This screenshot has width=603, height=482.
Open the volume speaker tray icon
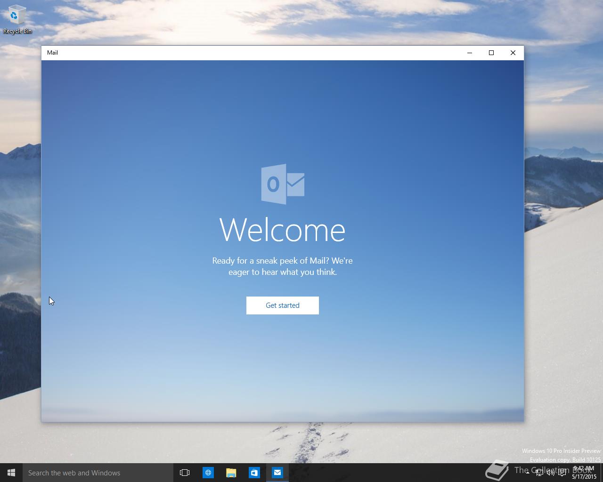coord(550,473)
